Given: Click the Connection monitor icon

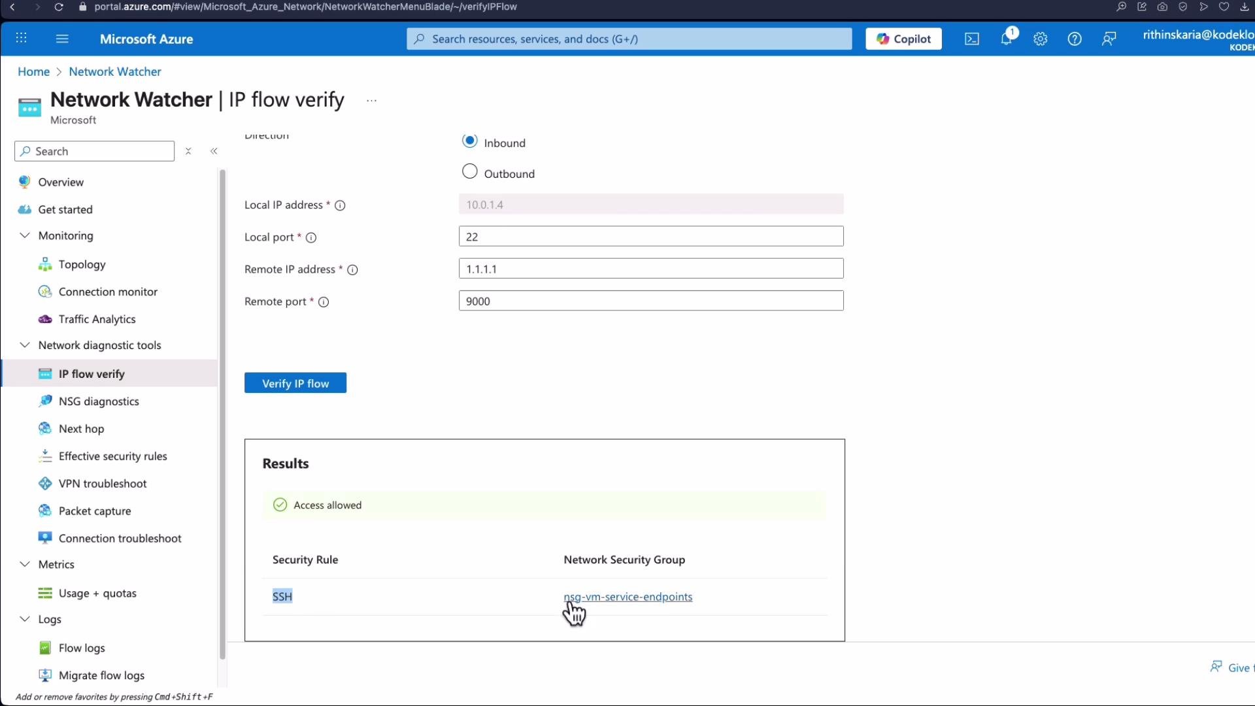Looking at the screenshot, I should click(x=45, y=292).
